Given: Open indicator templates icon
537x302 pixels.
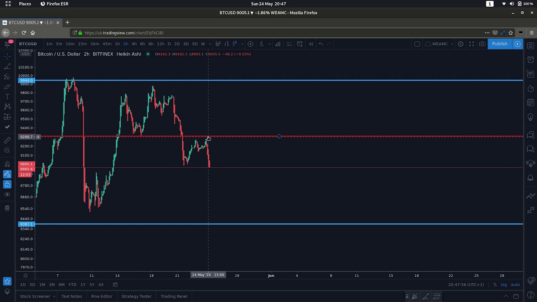Looking at the screenshot, I should point(289,44).
